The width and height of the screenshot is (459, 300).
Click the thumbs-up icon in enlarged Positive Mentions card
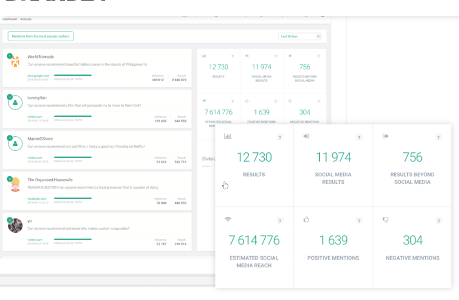coord(306,220)
